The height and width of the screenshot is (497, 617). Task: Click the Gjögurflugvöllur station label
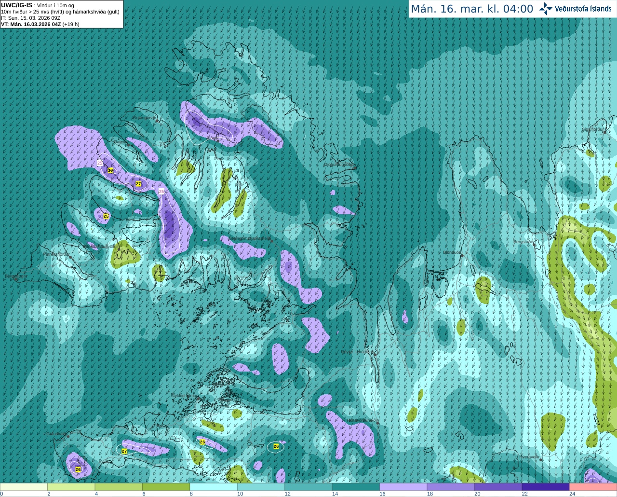coord(339,165)
